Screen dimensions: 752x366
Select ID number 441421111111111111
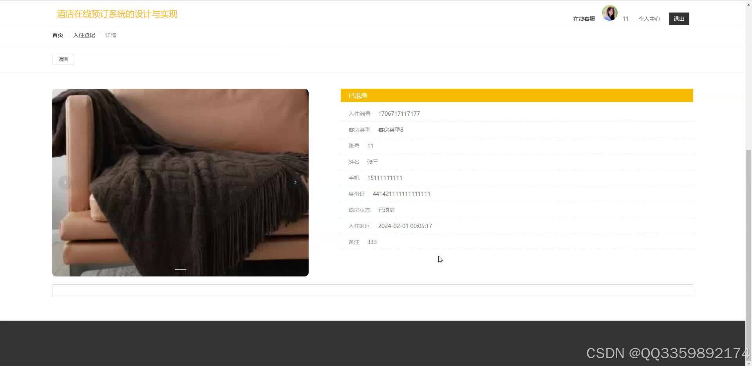(401, 194)
